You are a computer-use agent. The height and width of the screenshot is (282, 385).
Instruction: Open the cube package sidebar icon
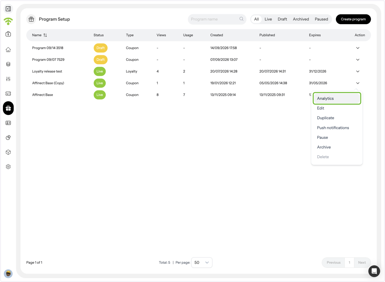8,152
